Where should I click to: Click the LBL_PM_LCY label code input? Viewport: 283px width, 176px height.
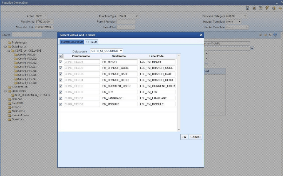[x=157, y=92]
